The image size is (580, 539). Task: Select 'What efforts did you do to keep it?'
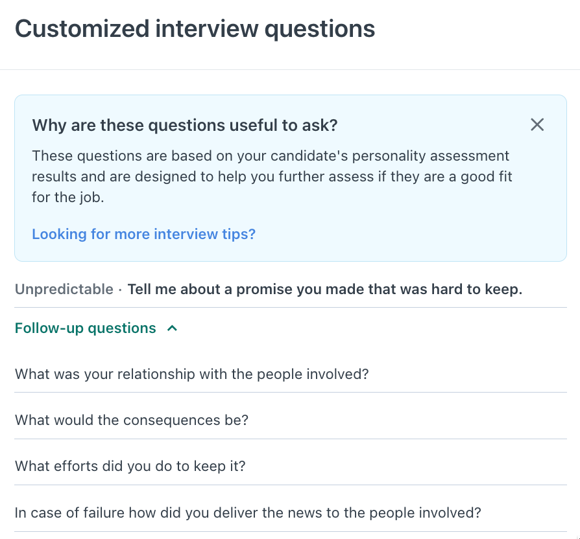coord(130,466)
